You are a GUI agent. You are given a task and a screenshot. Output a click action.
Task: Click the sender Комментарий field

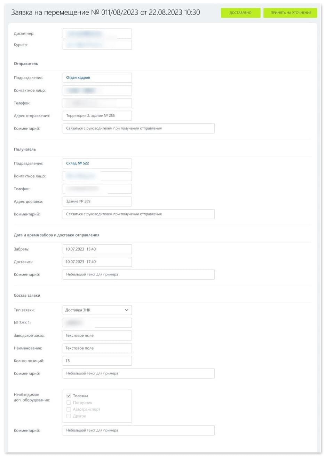(x=138, y=128)
